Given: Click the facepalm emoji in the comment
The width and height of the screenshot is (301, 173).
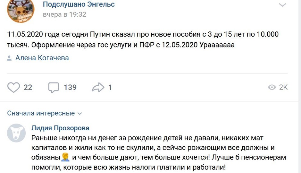Looking at the screenshot, I should pyautogui.click(x=66, y=157).
